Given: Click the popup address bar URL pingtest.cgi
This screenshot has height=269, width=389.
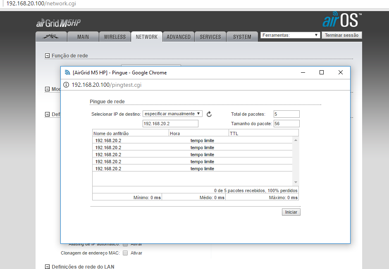Looking at the screenshot, I should [106, 85].
